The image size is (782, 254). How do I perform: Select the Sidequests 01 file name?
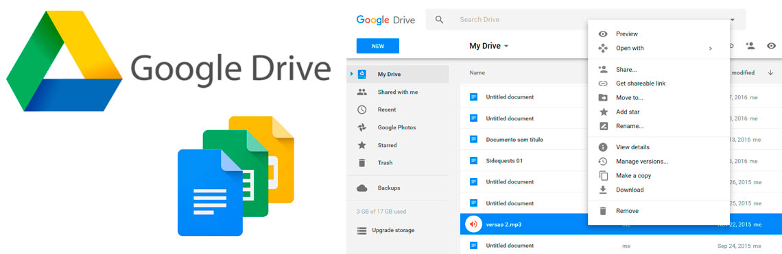tap(504, 161)
